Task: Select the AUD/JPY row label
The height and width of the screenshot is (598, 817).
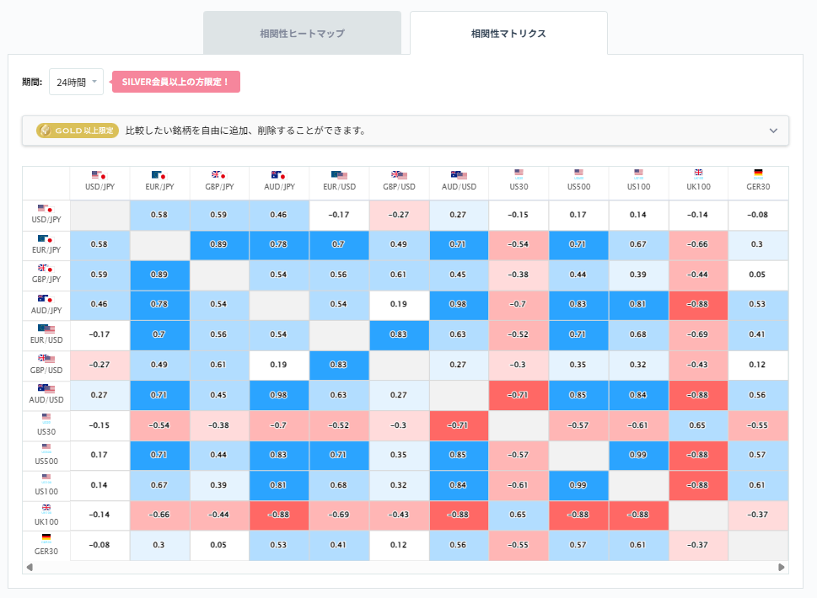Action: [x=45, y=306]
